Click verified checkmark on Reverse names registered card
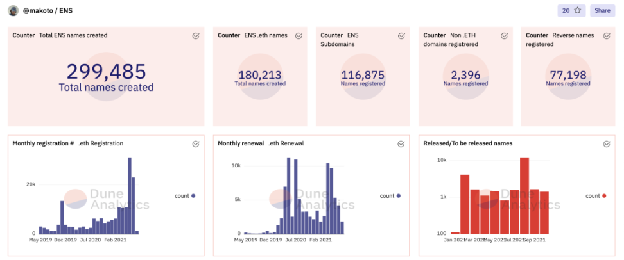The height and width of the screenshot is (260, 624). 607,36
